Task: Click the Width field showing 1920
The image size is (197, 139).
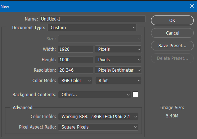Action: [x=76, y=49]
